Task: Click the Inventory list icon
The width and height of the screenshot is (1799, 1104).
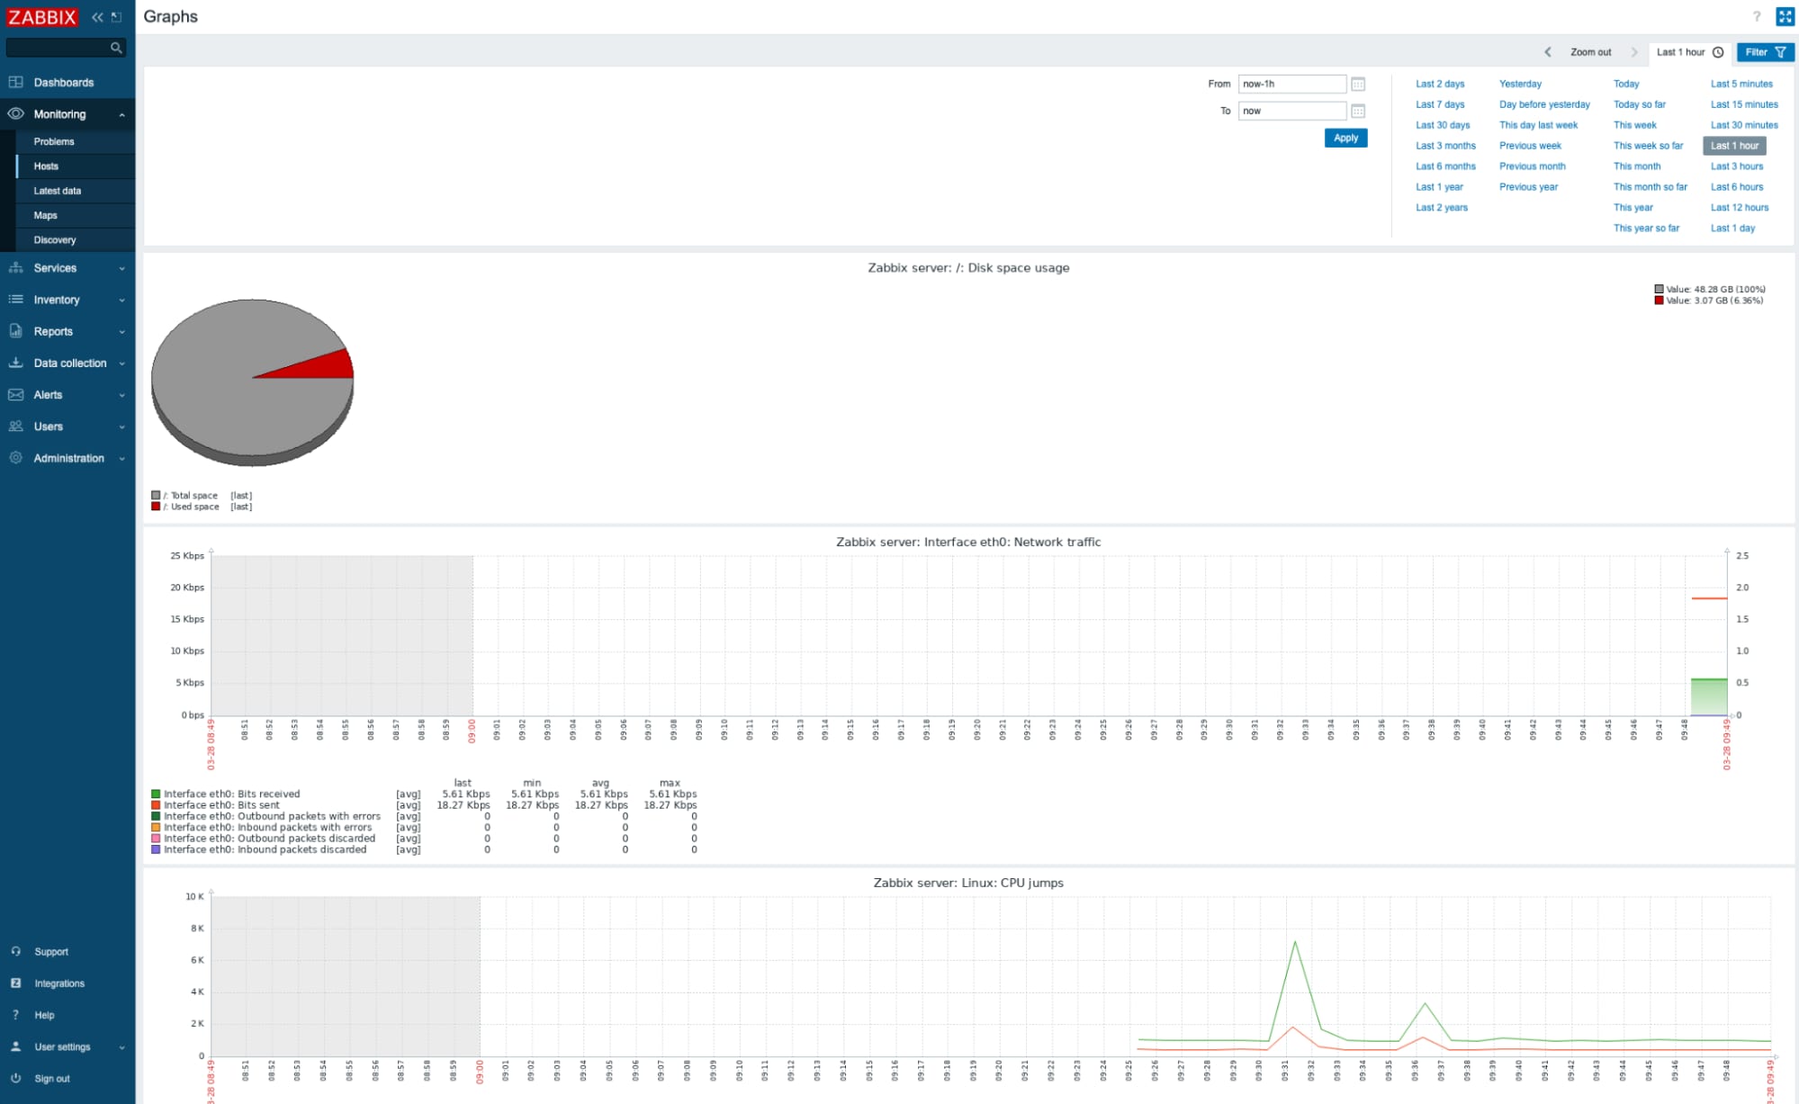Action: click(x=15, y=300)
